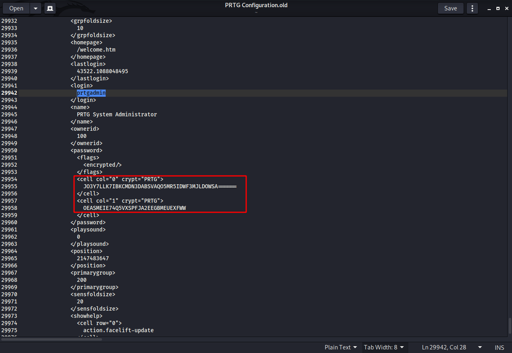Viewport: 512px width, 353px height.
Task: Click the opening <name> tag
Action: [x=80, y=107]
